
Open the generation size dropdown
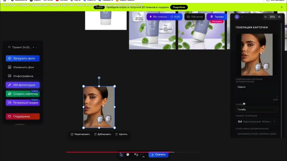coord(257,122)
